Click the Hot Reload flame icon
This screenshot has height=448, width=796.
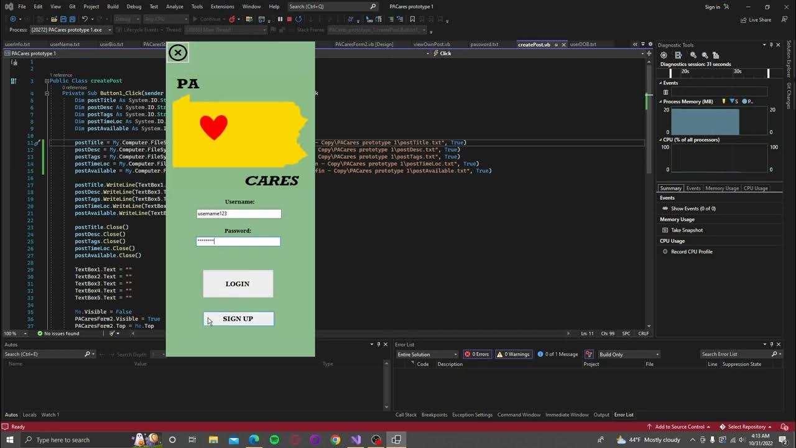pos(232,19)
